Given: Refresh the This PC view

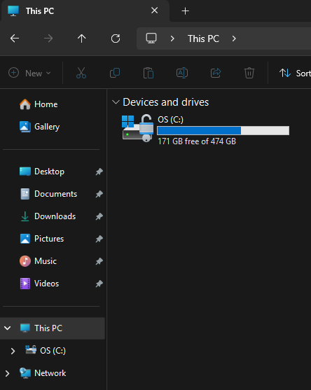Looking at the screenshot, I should [x=116, y=39].
